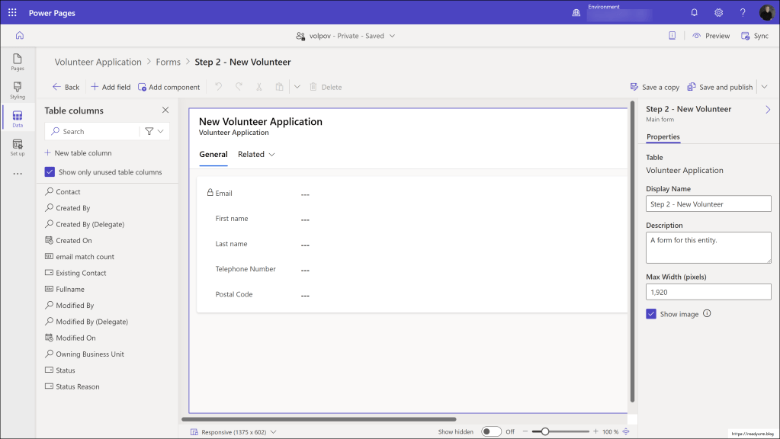This screenshot has height=439, width=780.
Task: Open the Responsive size dropdown
Action: pyautogui.click(x=233, y=431)
